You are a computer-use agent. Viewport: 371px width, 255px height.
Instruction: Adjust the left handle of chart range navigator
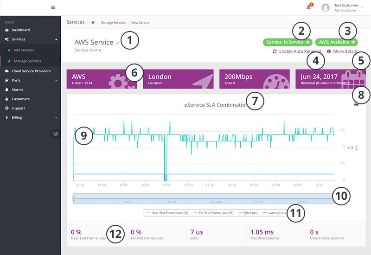click(x=73, y=198)
